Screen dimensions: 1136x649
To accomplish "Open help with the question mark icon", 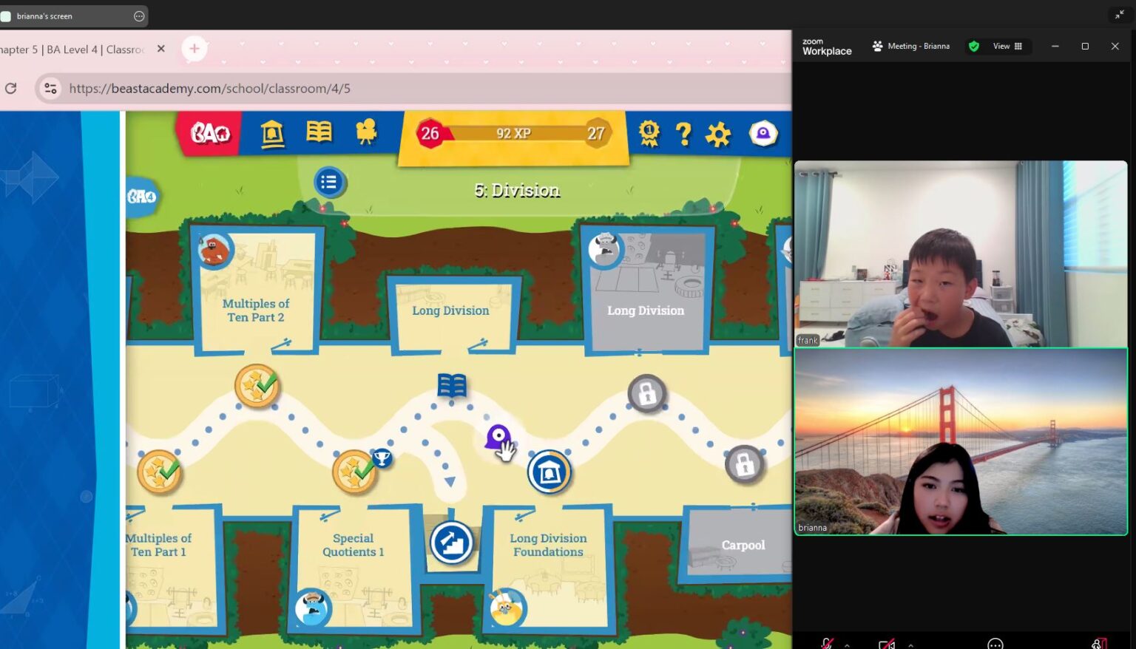I will click(x=683, y=134).
